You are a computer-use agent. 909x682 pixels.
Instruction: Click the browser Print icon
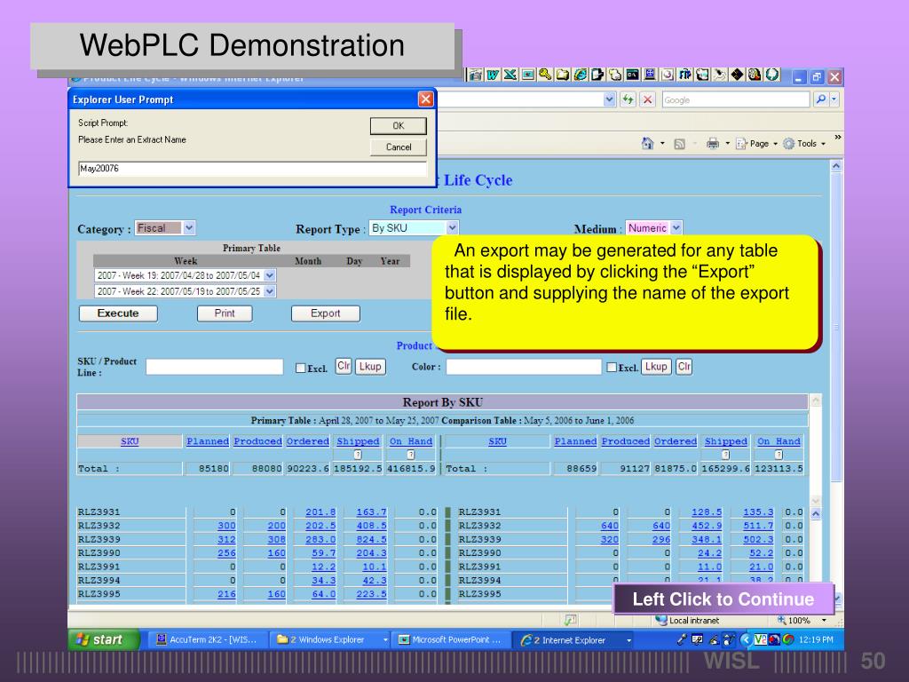tap(713, 143)
